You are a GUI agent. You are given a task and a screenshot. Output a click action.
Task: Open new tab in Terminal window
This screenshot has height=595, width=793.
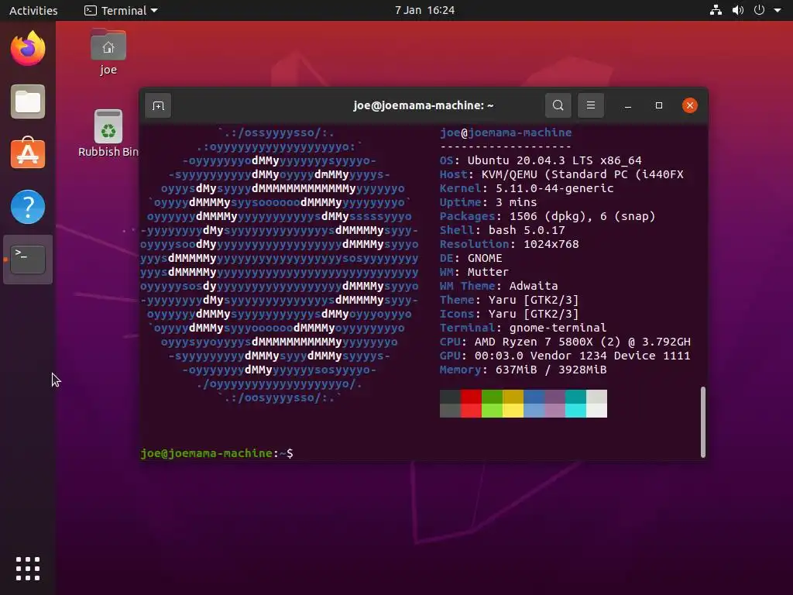pyautogui.click(x=158, y=105)
